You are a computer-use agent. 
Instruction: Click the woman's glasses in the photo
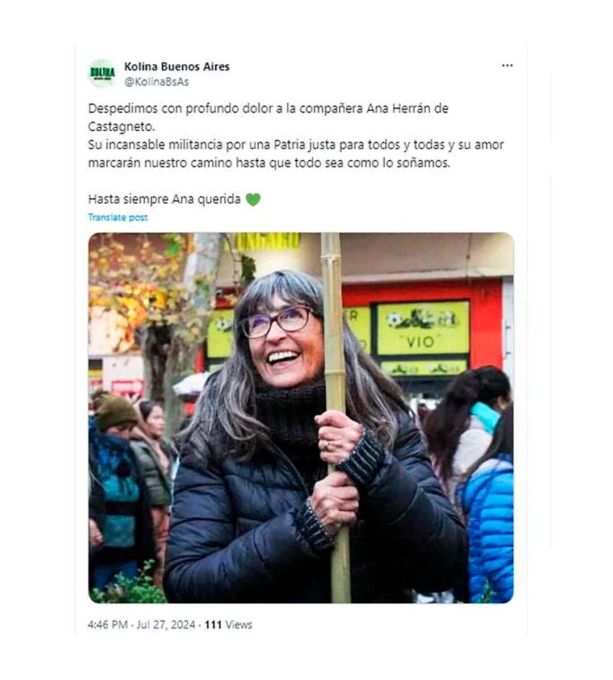[278, 322]
